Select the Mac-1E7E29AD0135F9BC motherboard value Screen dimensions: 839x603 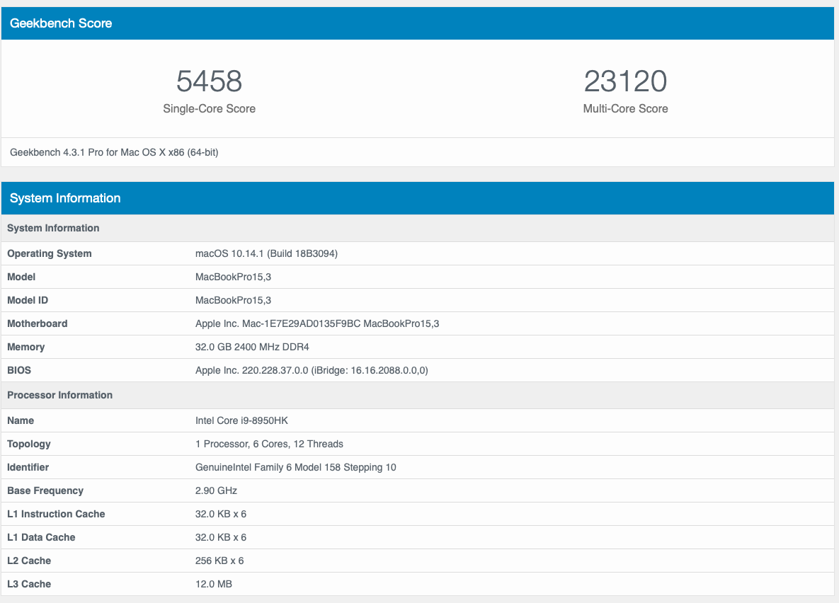click(317, 323)
